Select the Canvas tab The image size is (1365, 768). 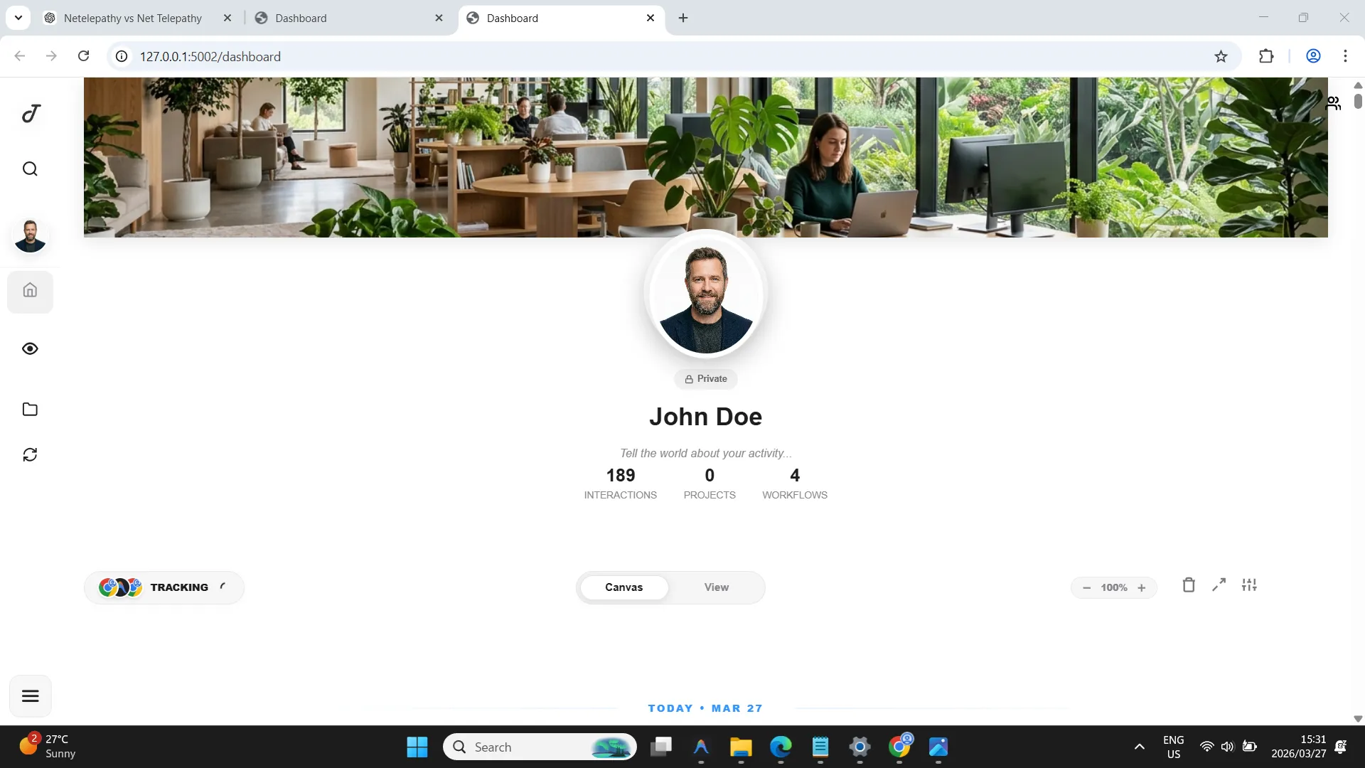pyautogui.click(x=623, y=587)
